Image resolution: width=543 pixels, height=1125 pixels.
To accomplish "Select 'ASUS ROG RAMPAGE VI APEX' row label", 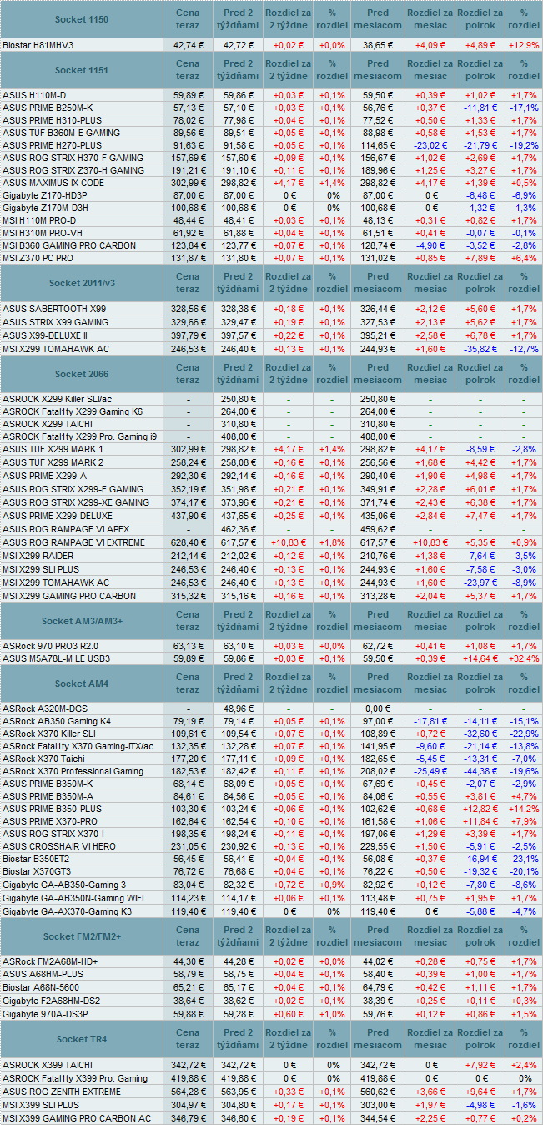I will tap(66, 529).
